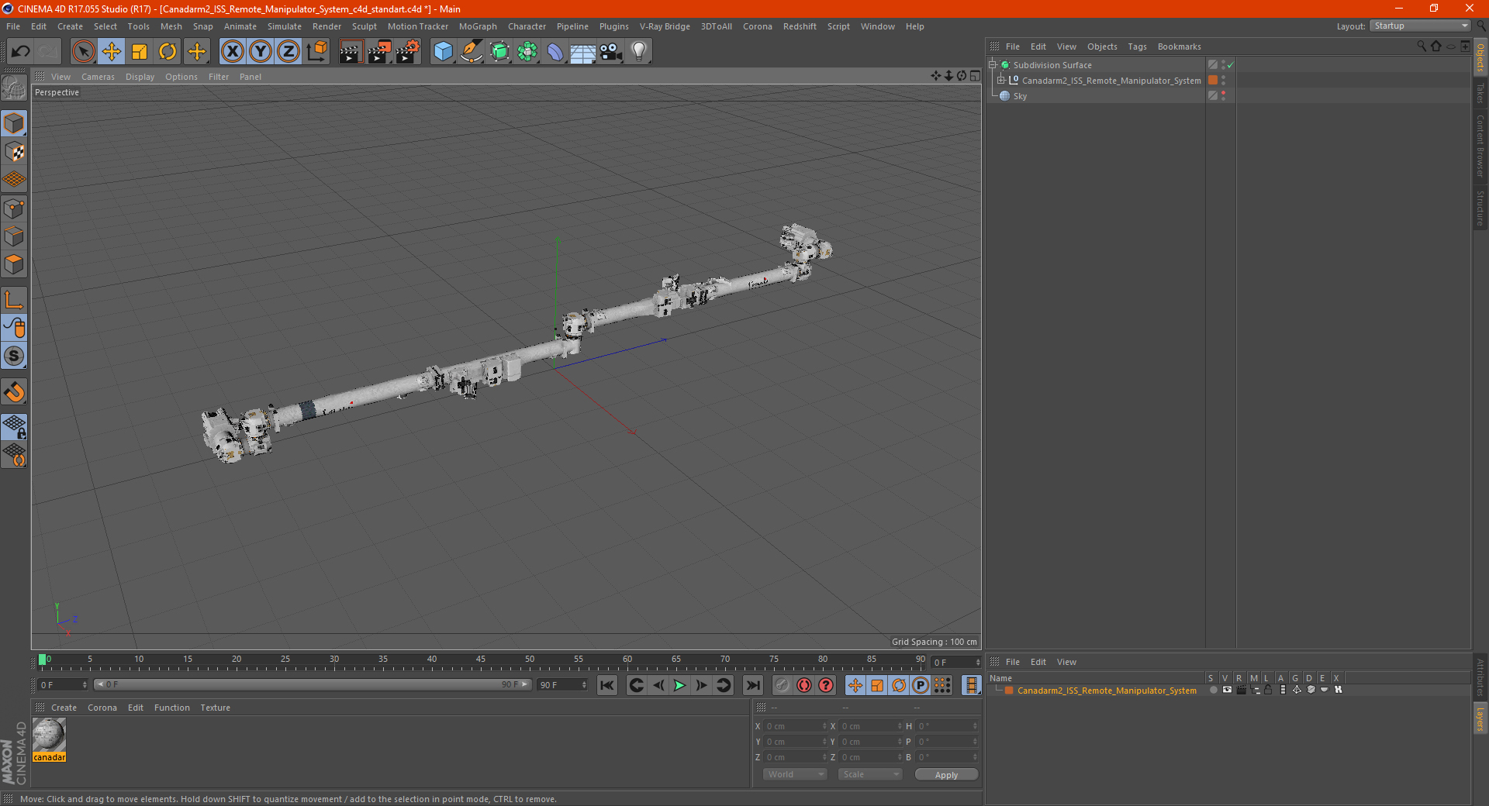This screenshot has width=1489, height=806.
Task: Toggle X axis lock
Action: [232, 52]
